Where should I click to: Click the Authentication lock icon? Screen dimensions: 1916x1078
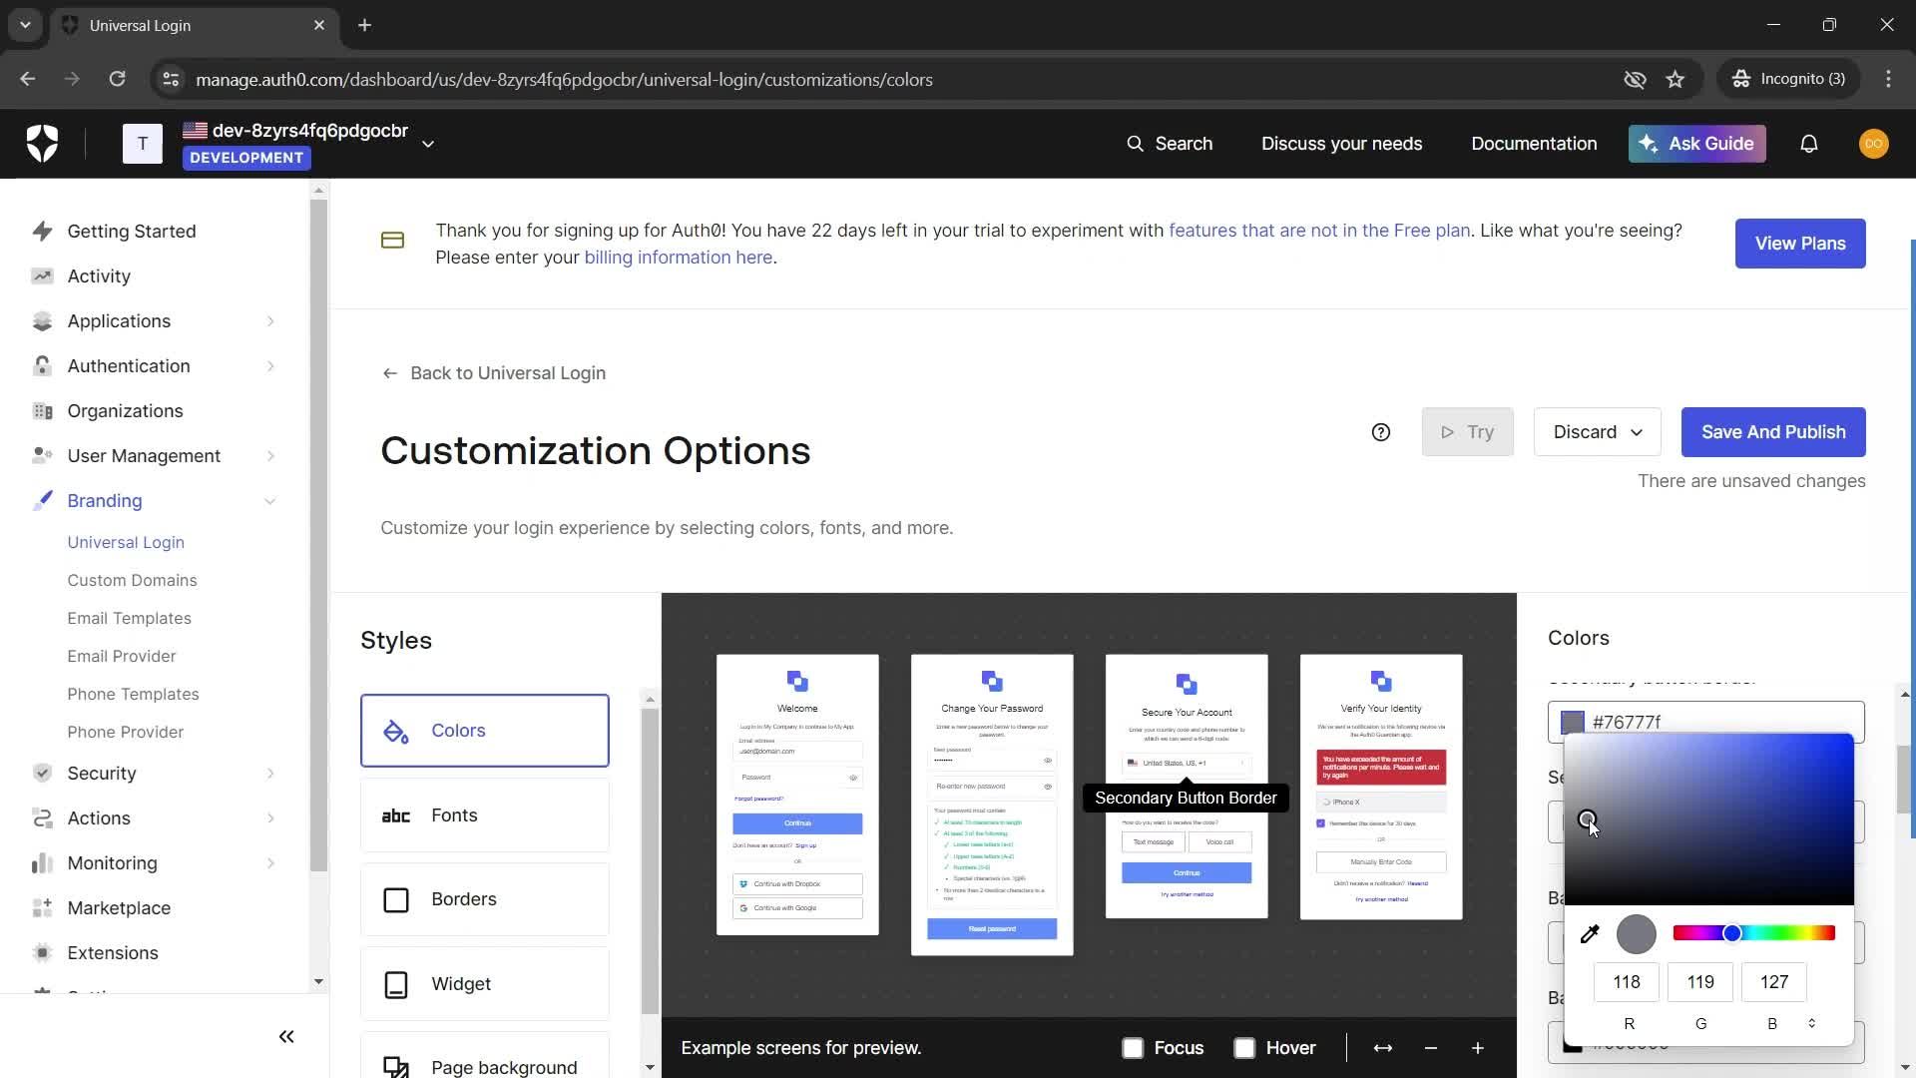tap(42, 366)
